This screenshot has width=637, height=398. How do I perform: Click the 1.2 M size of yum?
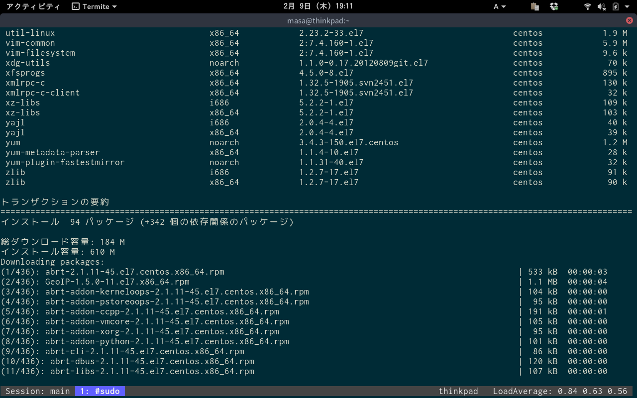point(615,142)
